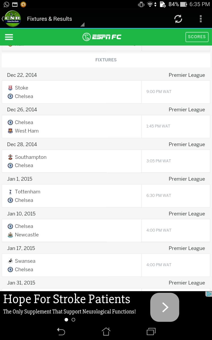Image resolution: width=212 pixels, height=340 pixels.
Task: Select the first ad page dot
Action: [66, 320]
